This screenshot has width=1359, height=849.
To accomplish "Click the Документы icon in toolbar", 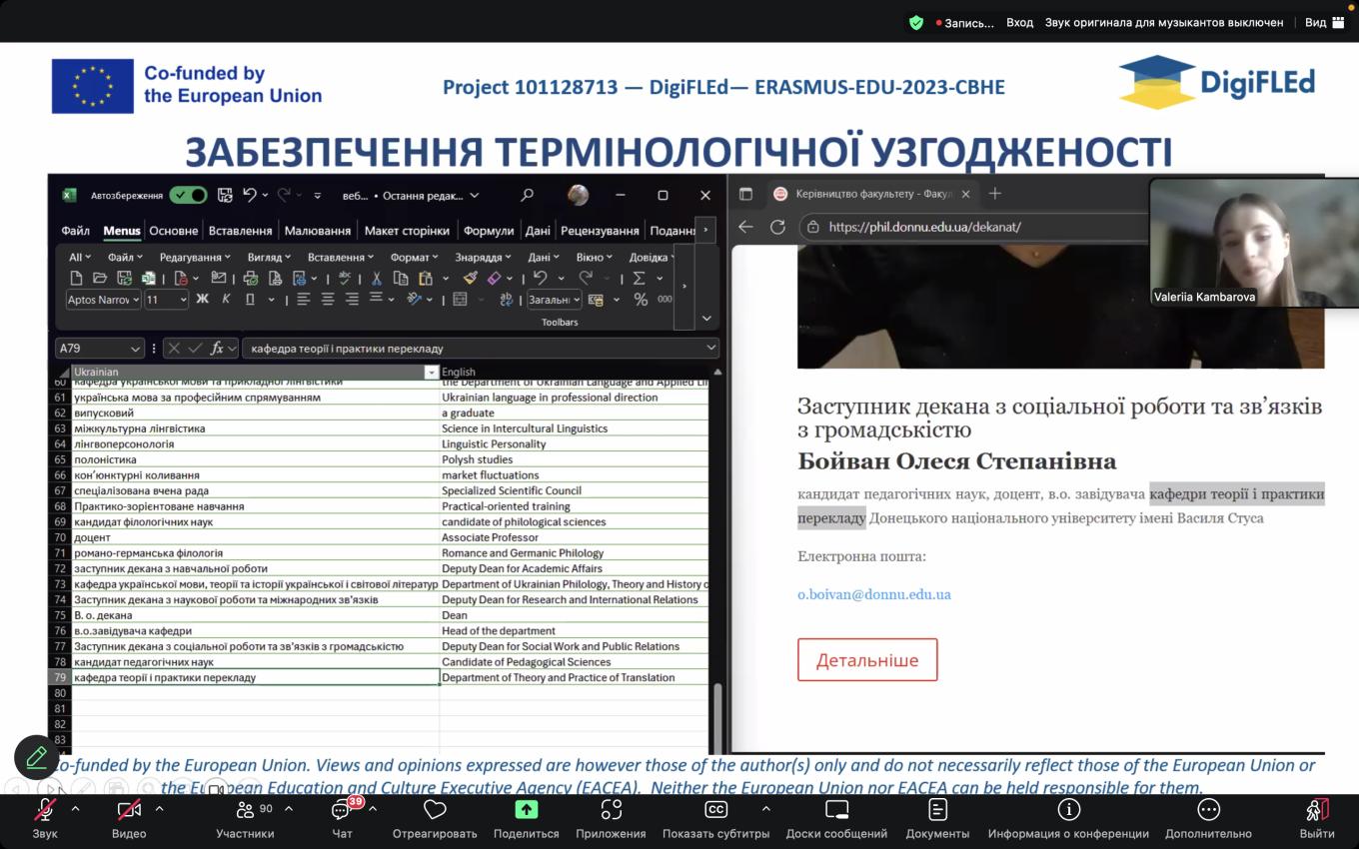I will click(x=937, y=810).
